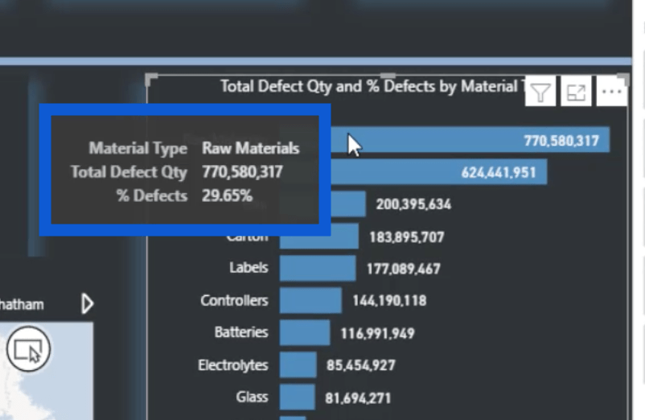Image resolution: width=645 pixels, height=420 pixels.
Task: Select the Controllers bar in chart
Action: pyautogui.click(x=310, y=300)
